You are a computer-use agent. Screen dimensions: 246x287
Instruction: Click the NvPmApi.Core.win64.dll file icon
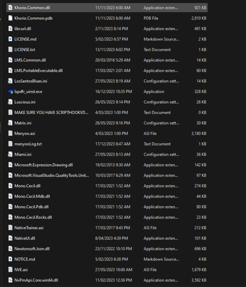pos(10,280)
